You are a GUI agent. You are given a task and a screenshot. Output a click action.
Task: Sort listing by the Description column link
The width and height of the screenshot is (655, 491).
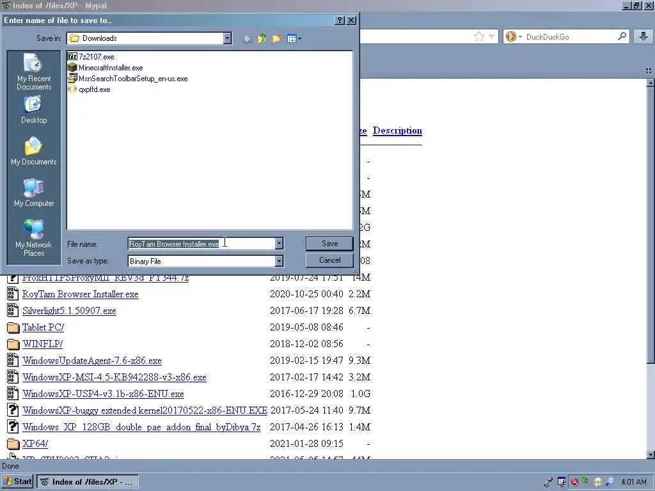[397, 130]
